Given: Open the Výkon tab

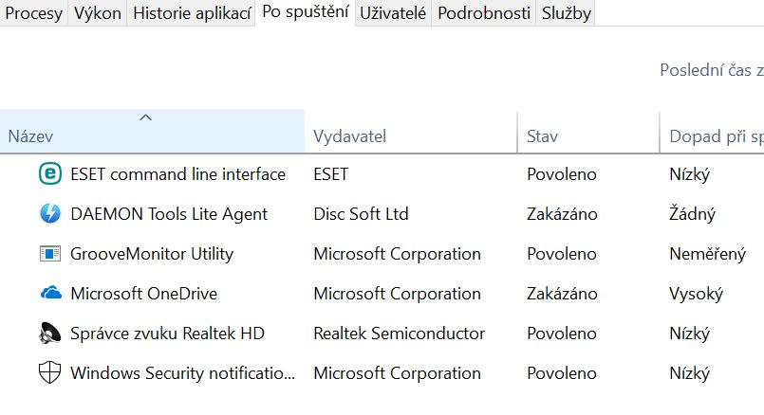Looking at the screenshot, I should (x=98, y=13).
